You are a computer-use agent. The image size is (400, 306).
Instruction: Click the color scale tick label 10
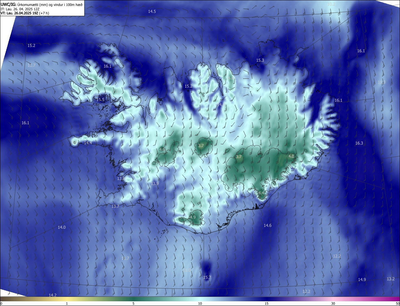pos(200,304)
